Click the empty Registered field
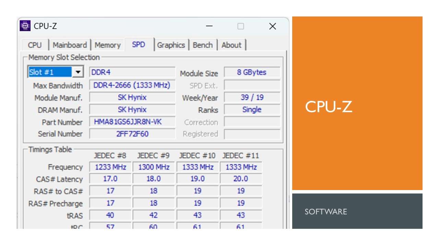 (x=252, y=134)
